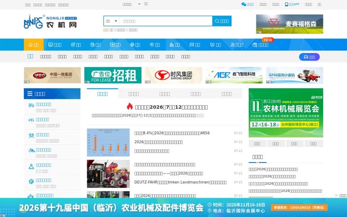Open the bottom 2026第十九届中国（临沂）博览会 banner
The width and height of the screenshot is (347, 217).
click(173, 207)
